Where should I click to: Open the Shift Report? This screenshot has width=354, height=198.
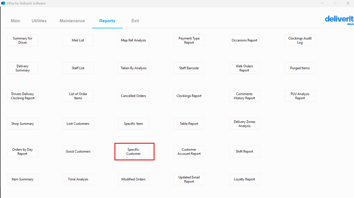(244, 152)
